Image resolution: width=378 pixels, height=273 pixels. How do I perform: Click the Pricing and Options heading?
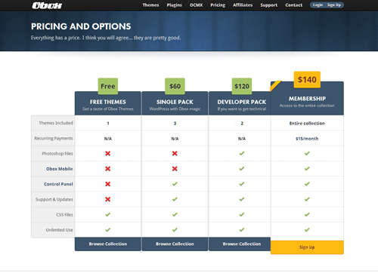coord(81,26)
